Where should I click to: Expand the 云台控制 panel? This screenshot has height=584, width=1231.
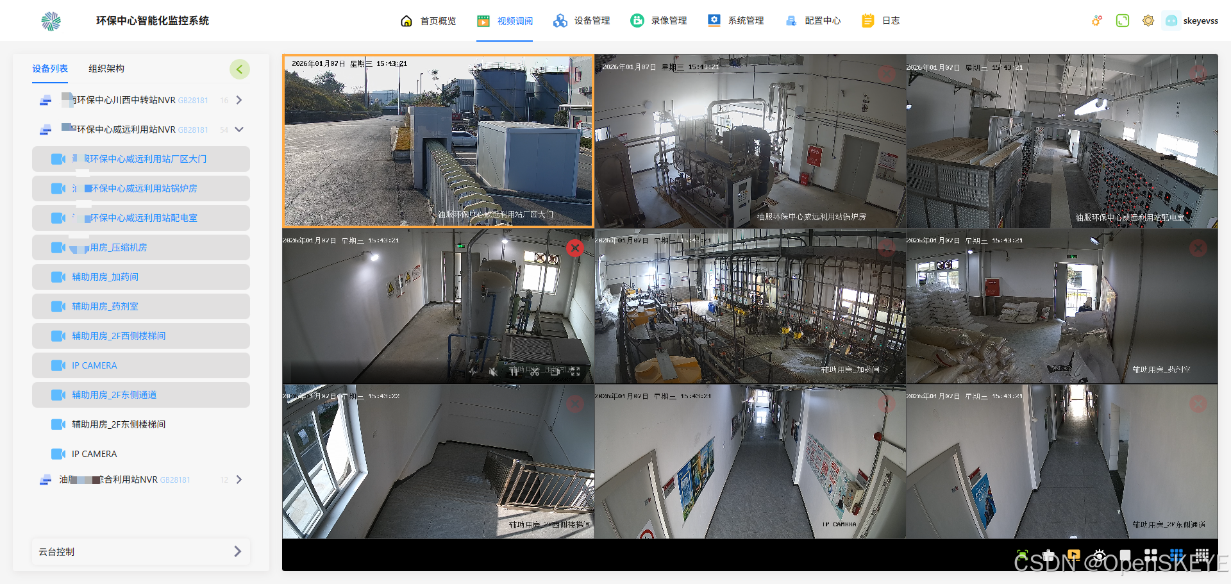tap(238, 551)
